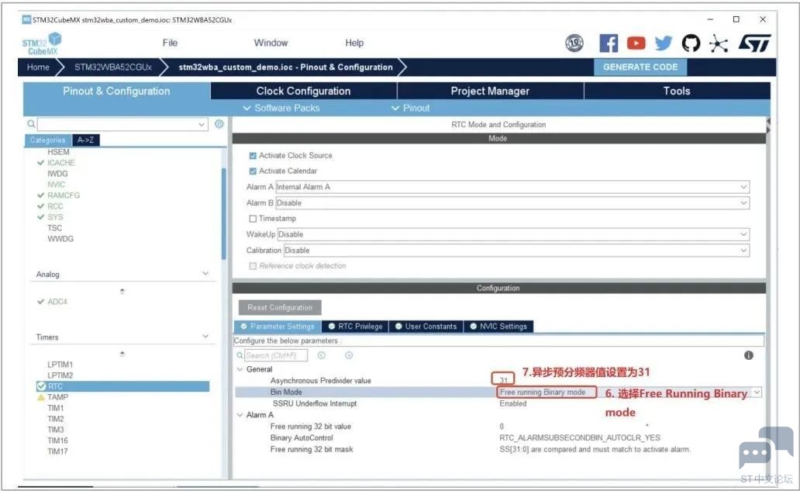Viewport: 800px width, 491px height.
Task: Collapse the Alarm A parameter group
Action: (x=240, y=415)
